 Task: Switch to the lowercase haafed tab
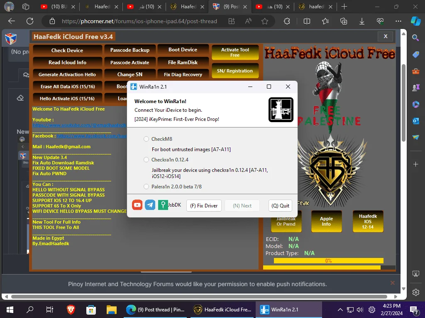[x=315, y=7]
